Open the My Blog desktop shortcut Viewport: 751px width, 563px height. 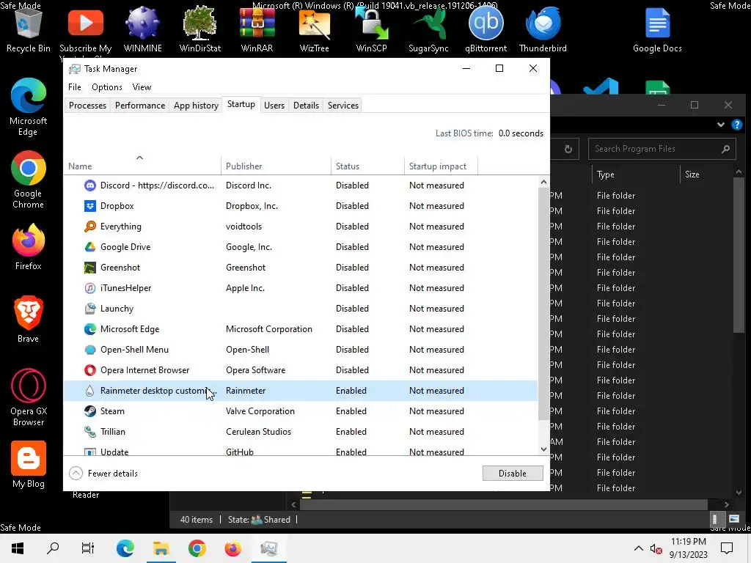pos(29,464)
